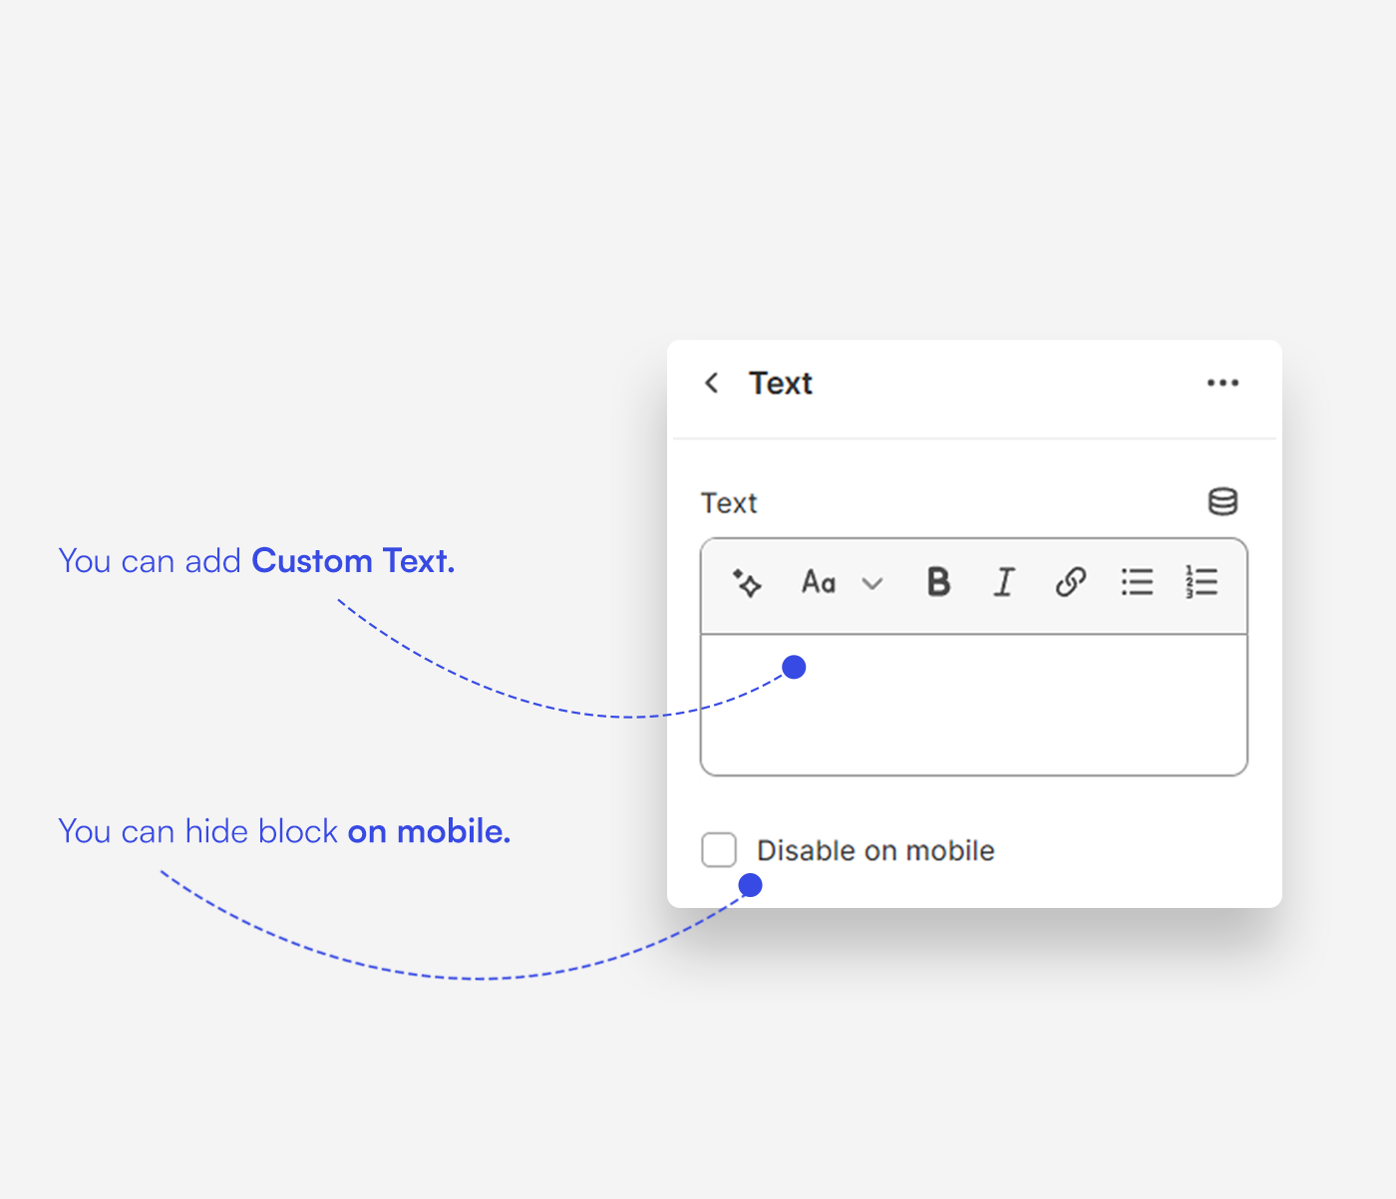This screenshot has width=1396, height=1199.
Task: Enable the Disable on mobile checkbox
Action: tap(719, 850)
